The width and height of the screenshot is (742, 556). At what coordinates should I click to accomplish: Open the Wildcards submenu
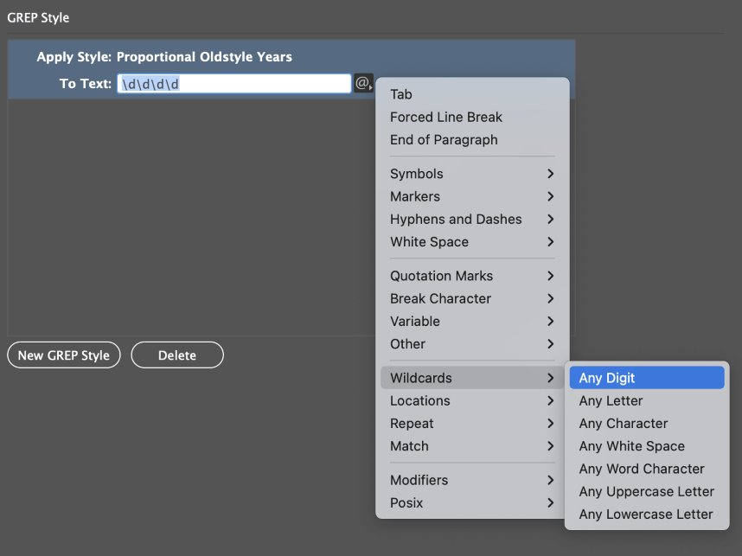tap(472, 378)
